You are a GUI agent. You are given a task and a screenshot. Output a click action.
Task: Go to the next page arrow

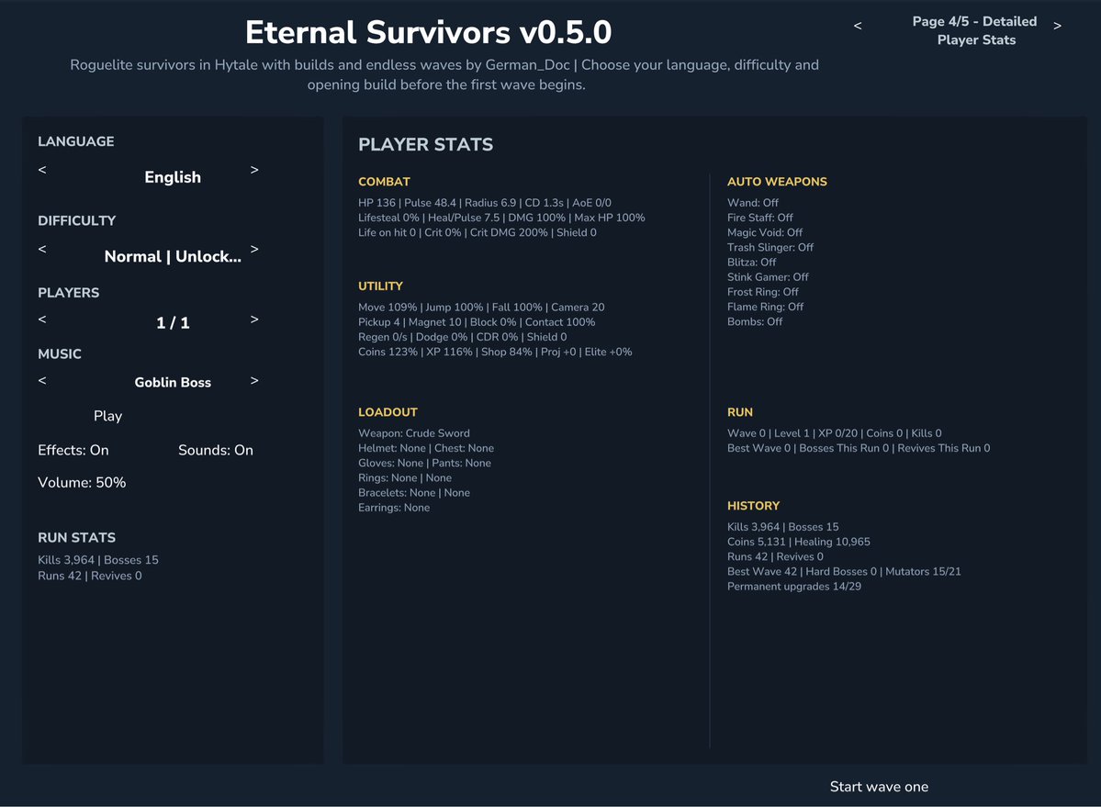(1057, 26)
